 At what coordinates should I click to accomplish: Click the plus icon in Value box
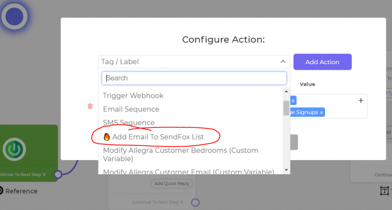click(x=361, y=100)
